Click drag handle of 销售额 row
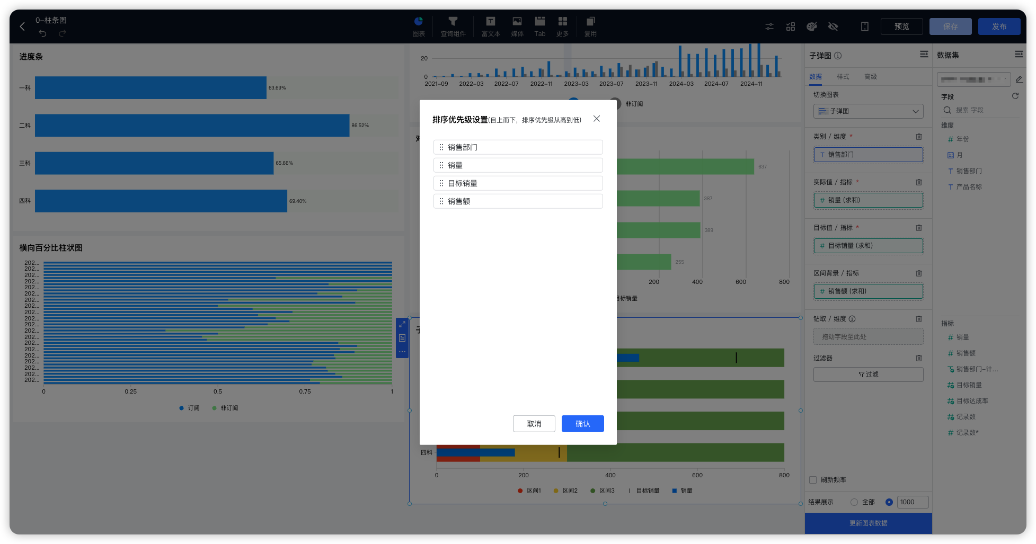Viewport: 1036px width, 544px height. [x=441, y=201]
